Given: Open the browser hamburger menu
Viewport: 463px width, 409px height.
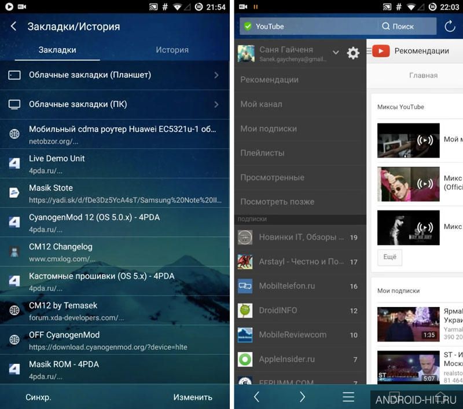Looking at the screenshot, I should (x=348, y=397).
